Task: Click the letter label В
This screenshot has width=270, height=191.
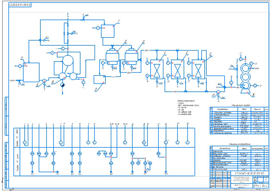Action: [x=53, y=82]
